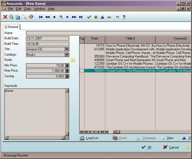Open the Data menu
This screenshot has height=159, width=192.
pos(28,9)
